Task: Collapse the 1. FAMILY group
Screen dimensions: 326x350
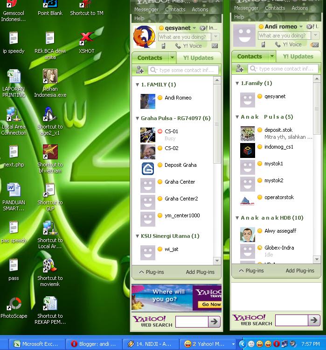Action: click(x=138, y=85)
